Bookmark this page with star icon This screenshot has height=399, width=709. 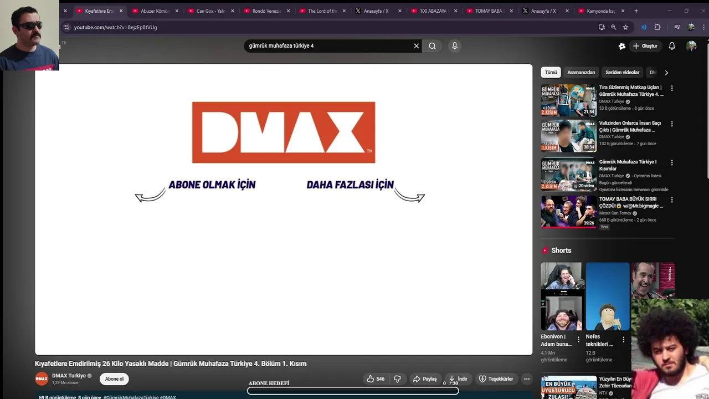625,27
